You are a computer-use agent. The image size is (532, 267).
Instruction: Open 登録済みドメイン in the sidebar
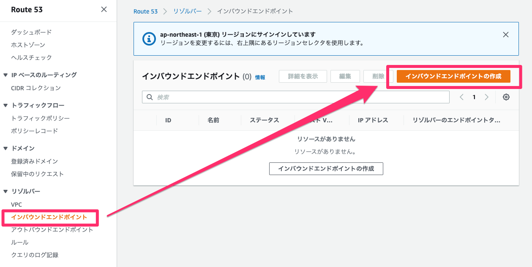point(35,161)
